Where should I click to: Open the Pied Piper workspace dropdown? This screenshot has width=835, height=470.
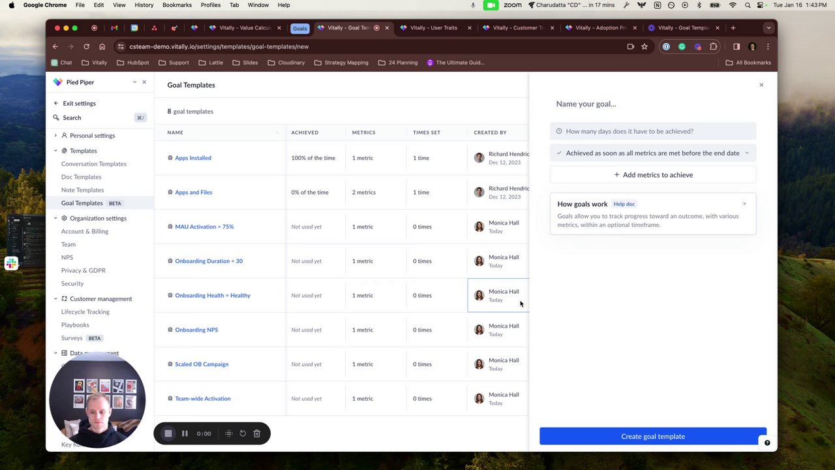pyautogui.click(x=134, y=82)
